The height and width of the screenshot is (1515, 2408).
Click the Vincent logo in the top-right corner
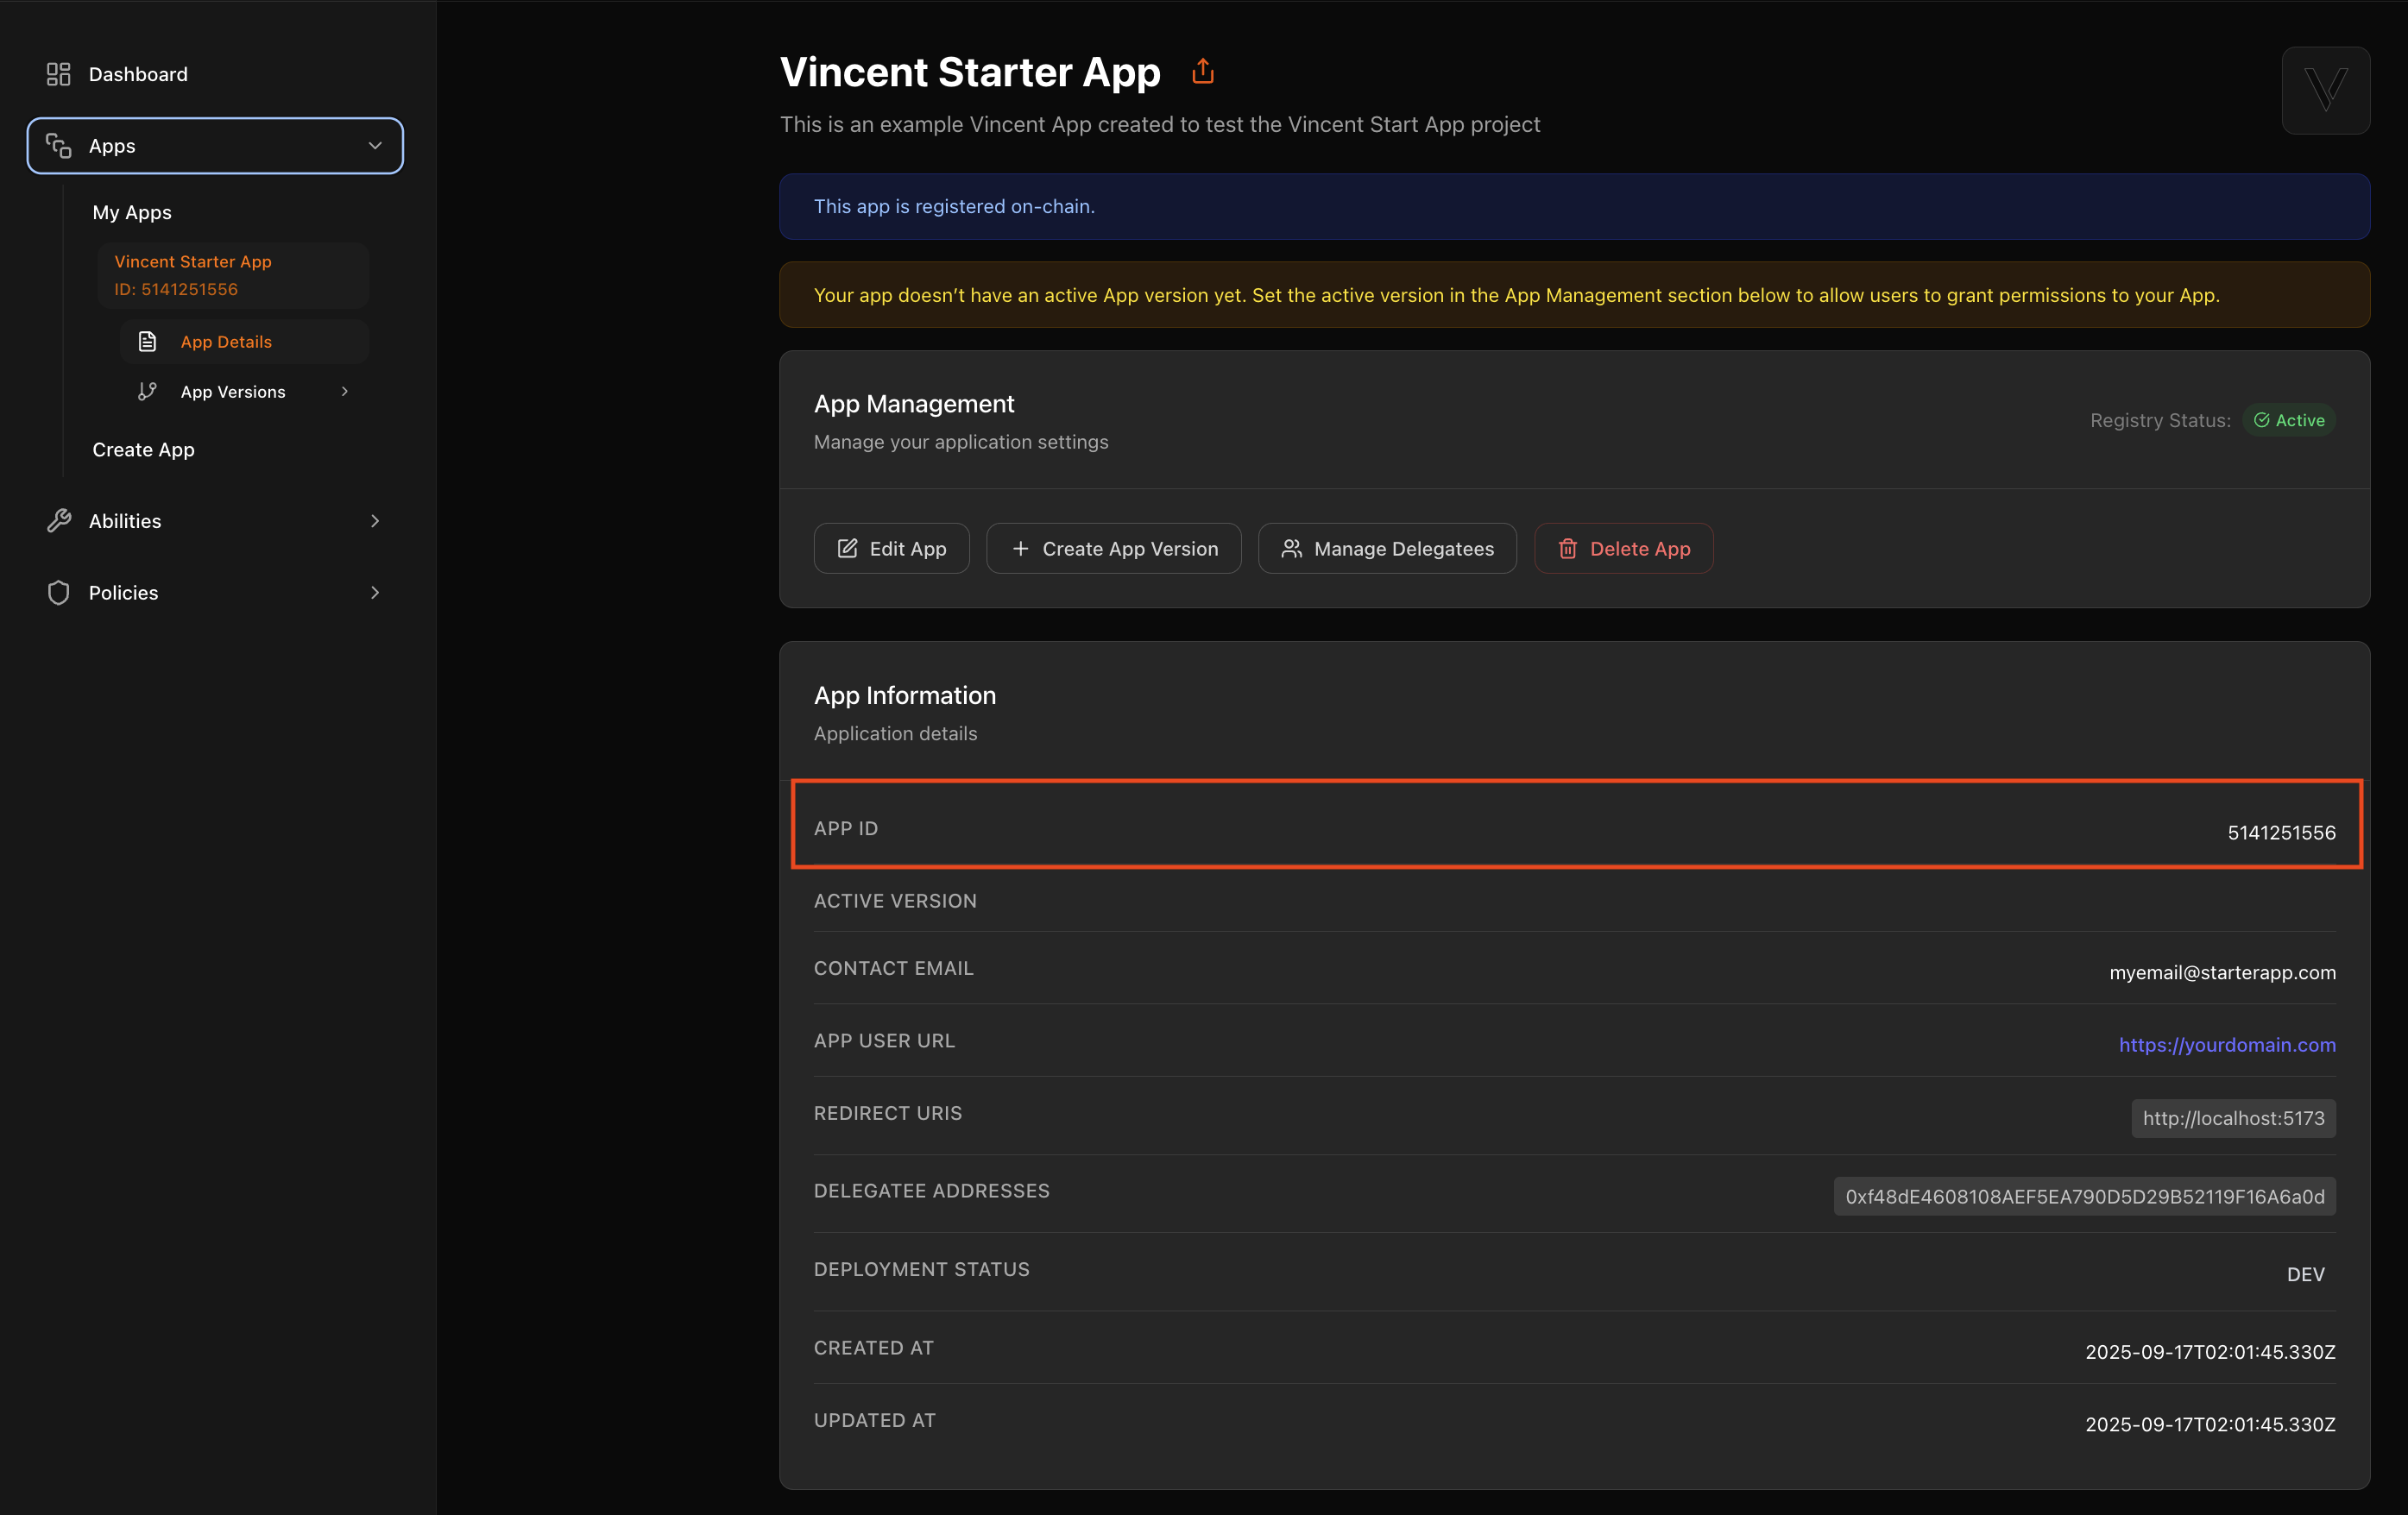[2326, 90]
